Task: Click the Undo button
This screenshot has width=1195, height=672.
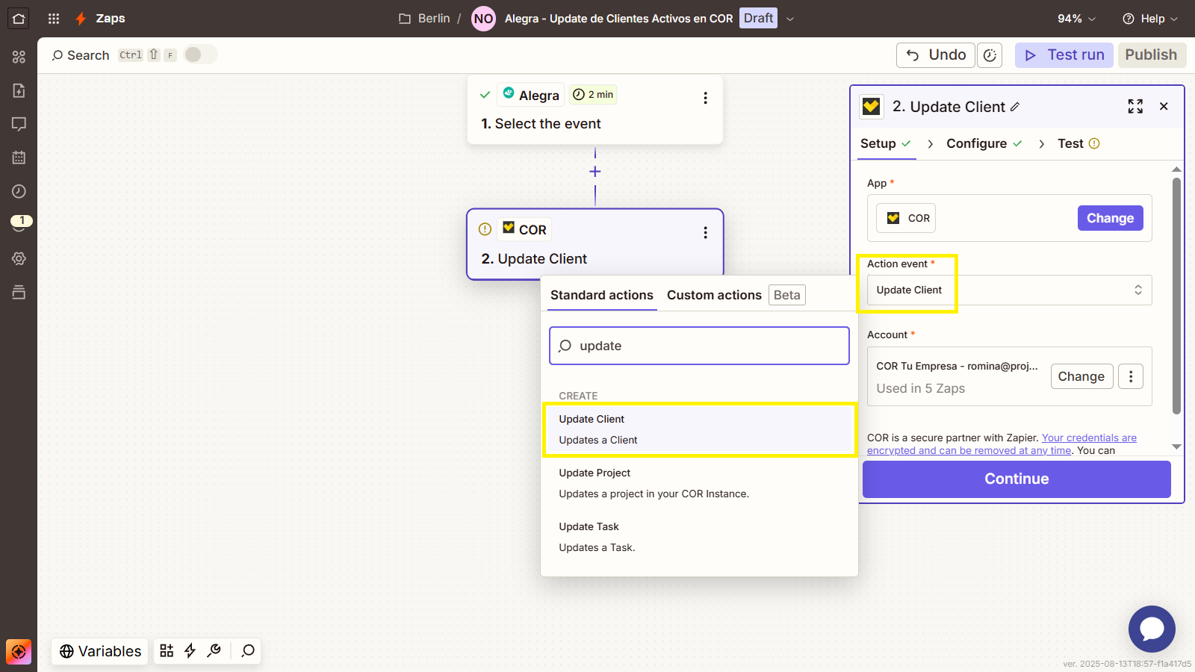Action: (936, 55)
